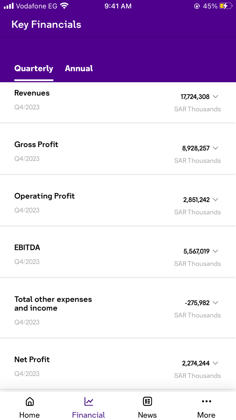The width and height of the screenshot is (236, 420).
Task: Select the Financial chart icon
Action: [88, 401]
